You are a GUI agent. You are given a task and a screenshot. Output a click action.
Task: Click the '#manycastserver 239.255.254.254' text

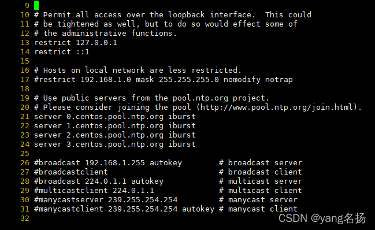tap(106, 200)
